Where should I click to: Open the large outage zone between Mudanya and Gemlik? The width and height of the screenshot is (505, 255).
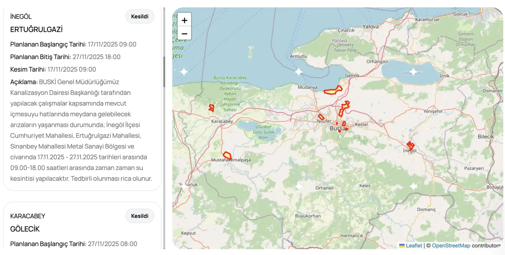[333, 91]
